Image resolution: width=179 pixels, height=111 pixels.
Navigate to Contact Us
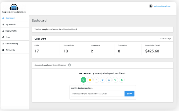point(10,50)
